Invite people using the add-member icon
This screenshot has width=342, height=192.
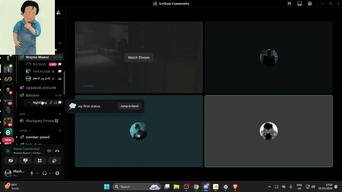[59, 13]
